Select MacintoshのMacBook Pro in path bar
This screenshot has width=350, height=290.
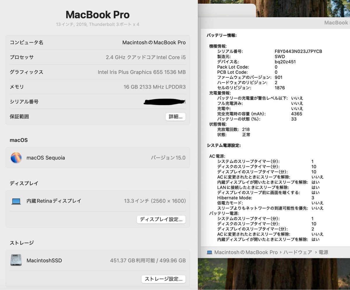(x=246, y=252)
